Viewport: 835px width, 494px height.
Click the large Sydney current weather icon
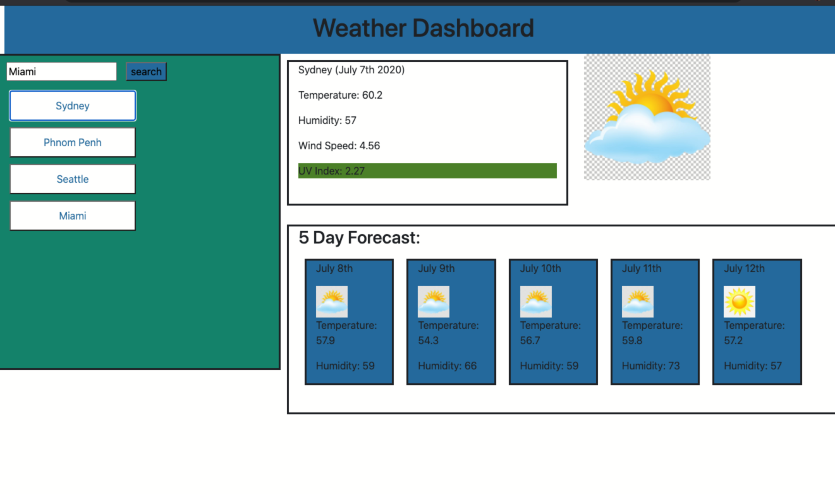(x=647, y=117)
